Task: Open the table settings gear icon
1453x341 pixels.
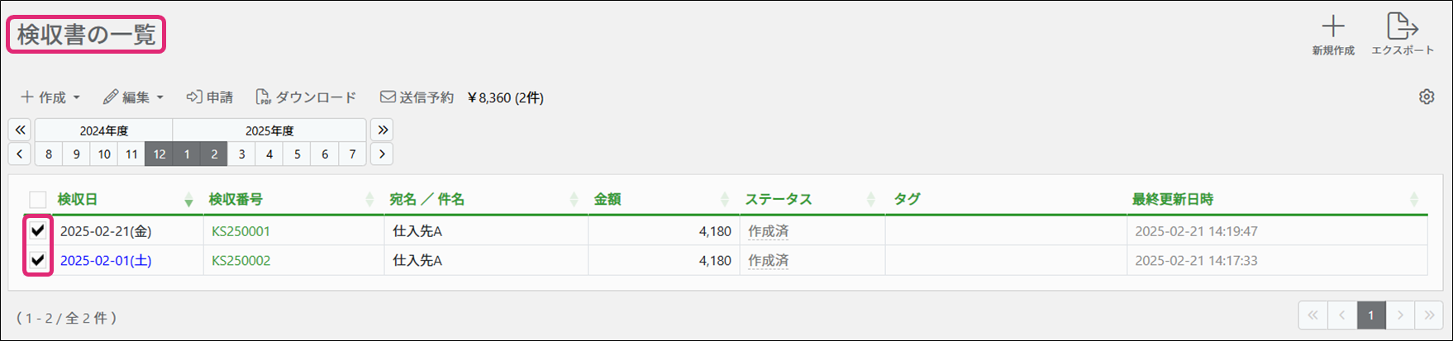Action: point(1427,97)
